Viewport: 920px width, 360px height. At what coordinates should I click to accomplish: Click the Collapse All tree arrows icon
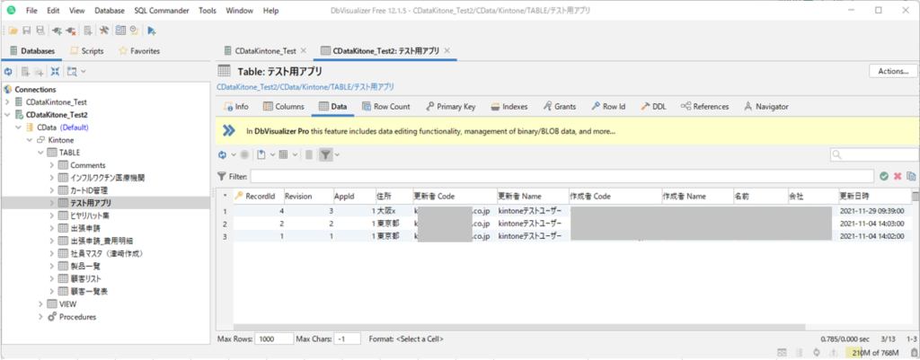coord(55,72)
